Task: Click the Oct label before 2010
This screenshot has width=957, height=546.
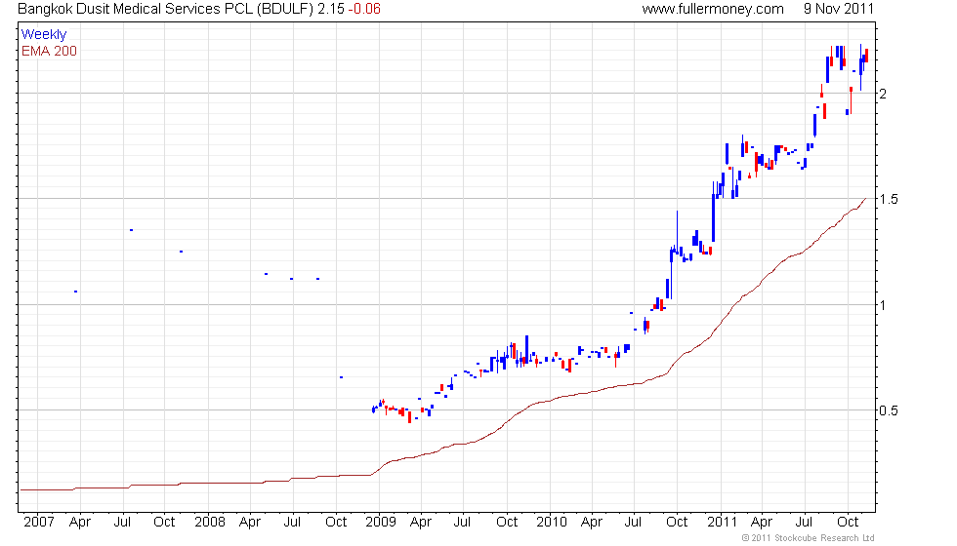Action: coord(507,522)
